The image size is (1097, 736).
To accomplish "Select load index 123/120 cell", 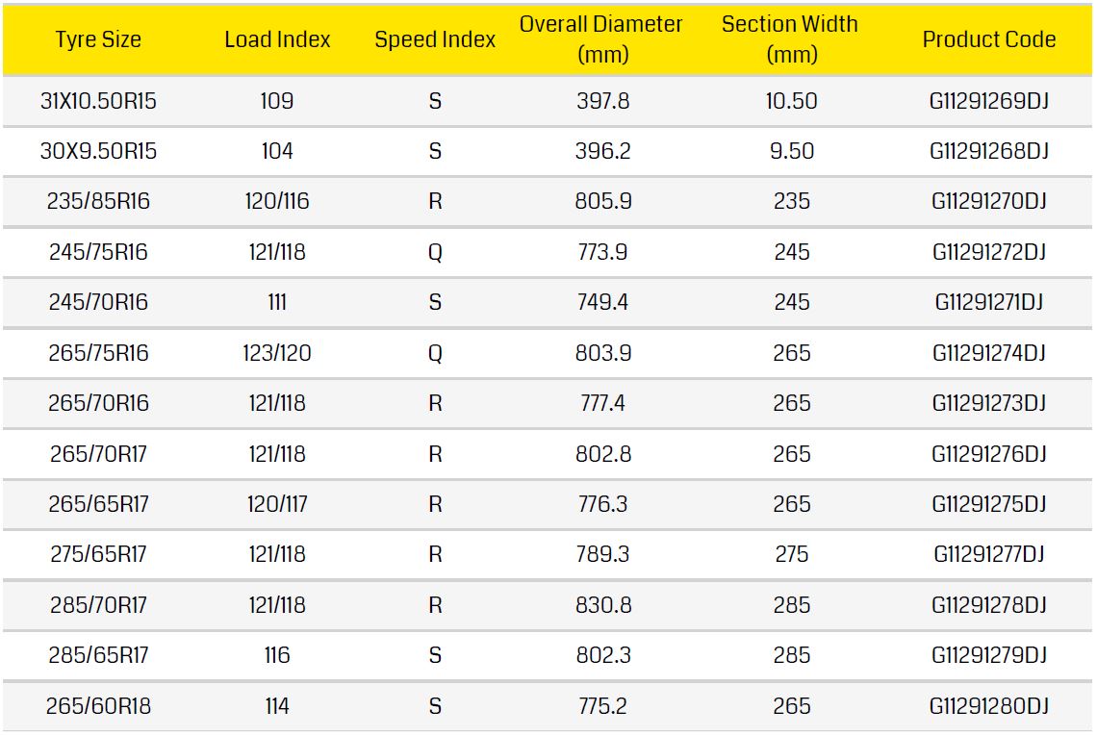I will coord(277,353).
